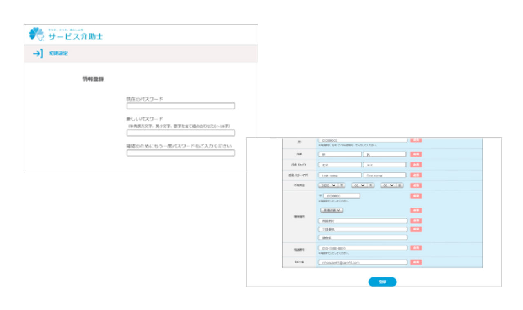
Task: Click the サービス介助士 flower logo
Action: click(x=37, y=34)
